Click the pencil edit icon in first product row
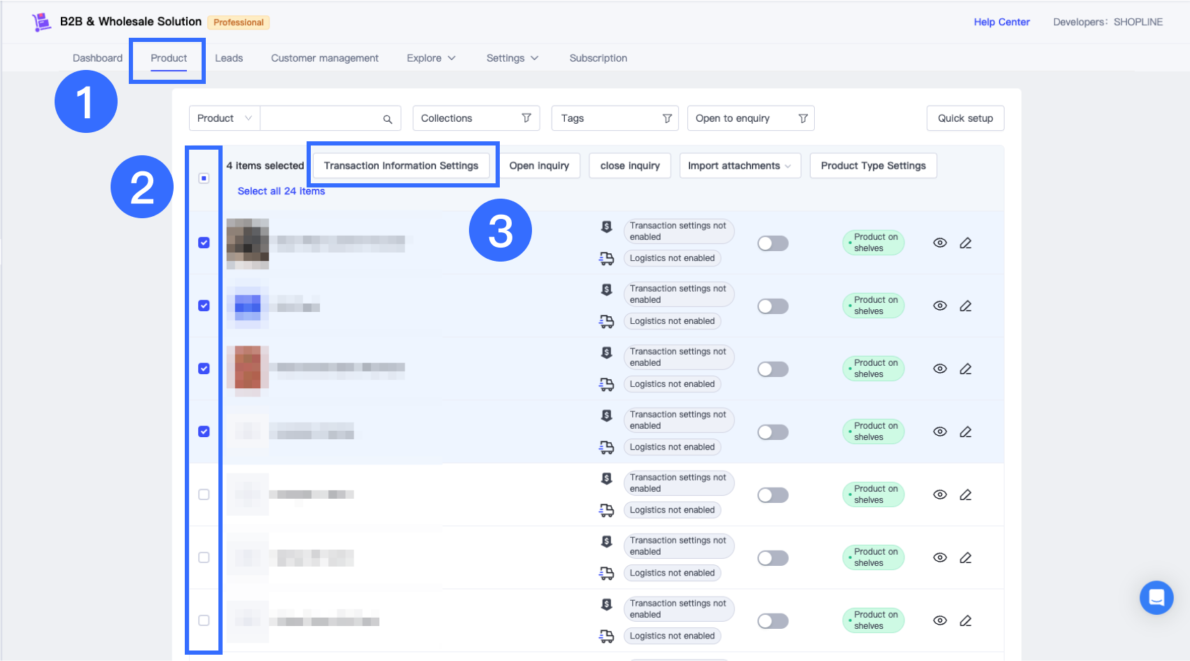This screenshot has width=1190, height=661. click(965, 243)
